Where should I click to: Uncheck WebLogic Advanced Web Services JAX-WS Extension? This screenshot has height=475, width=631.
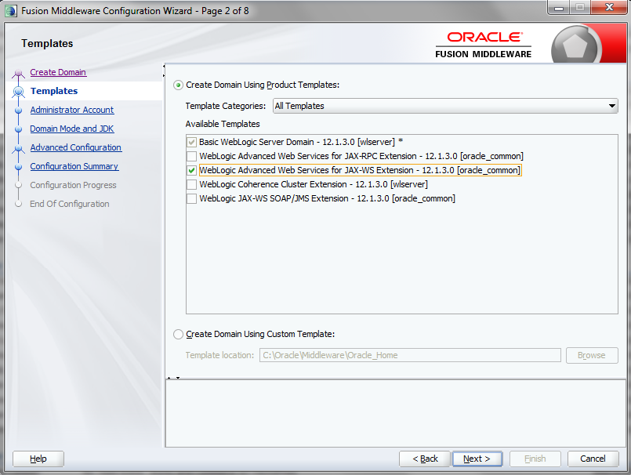[190, 170]
